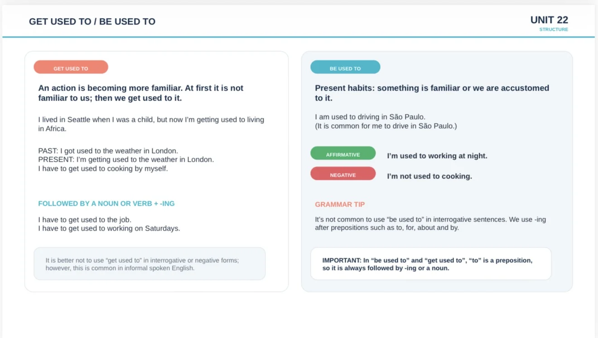Screen dimensions: 598x338
Task: Click the GRAMMAR TIP heading
Action: point(340,205)
